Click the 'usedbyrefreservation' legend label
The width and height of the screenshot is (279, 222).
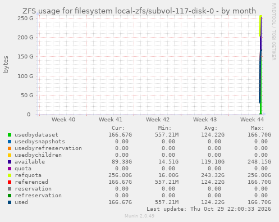(48, 148)
